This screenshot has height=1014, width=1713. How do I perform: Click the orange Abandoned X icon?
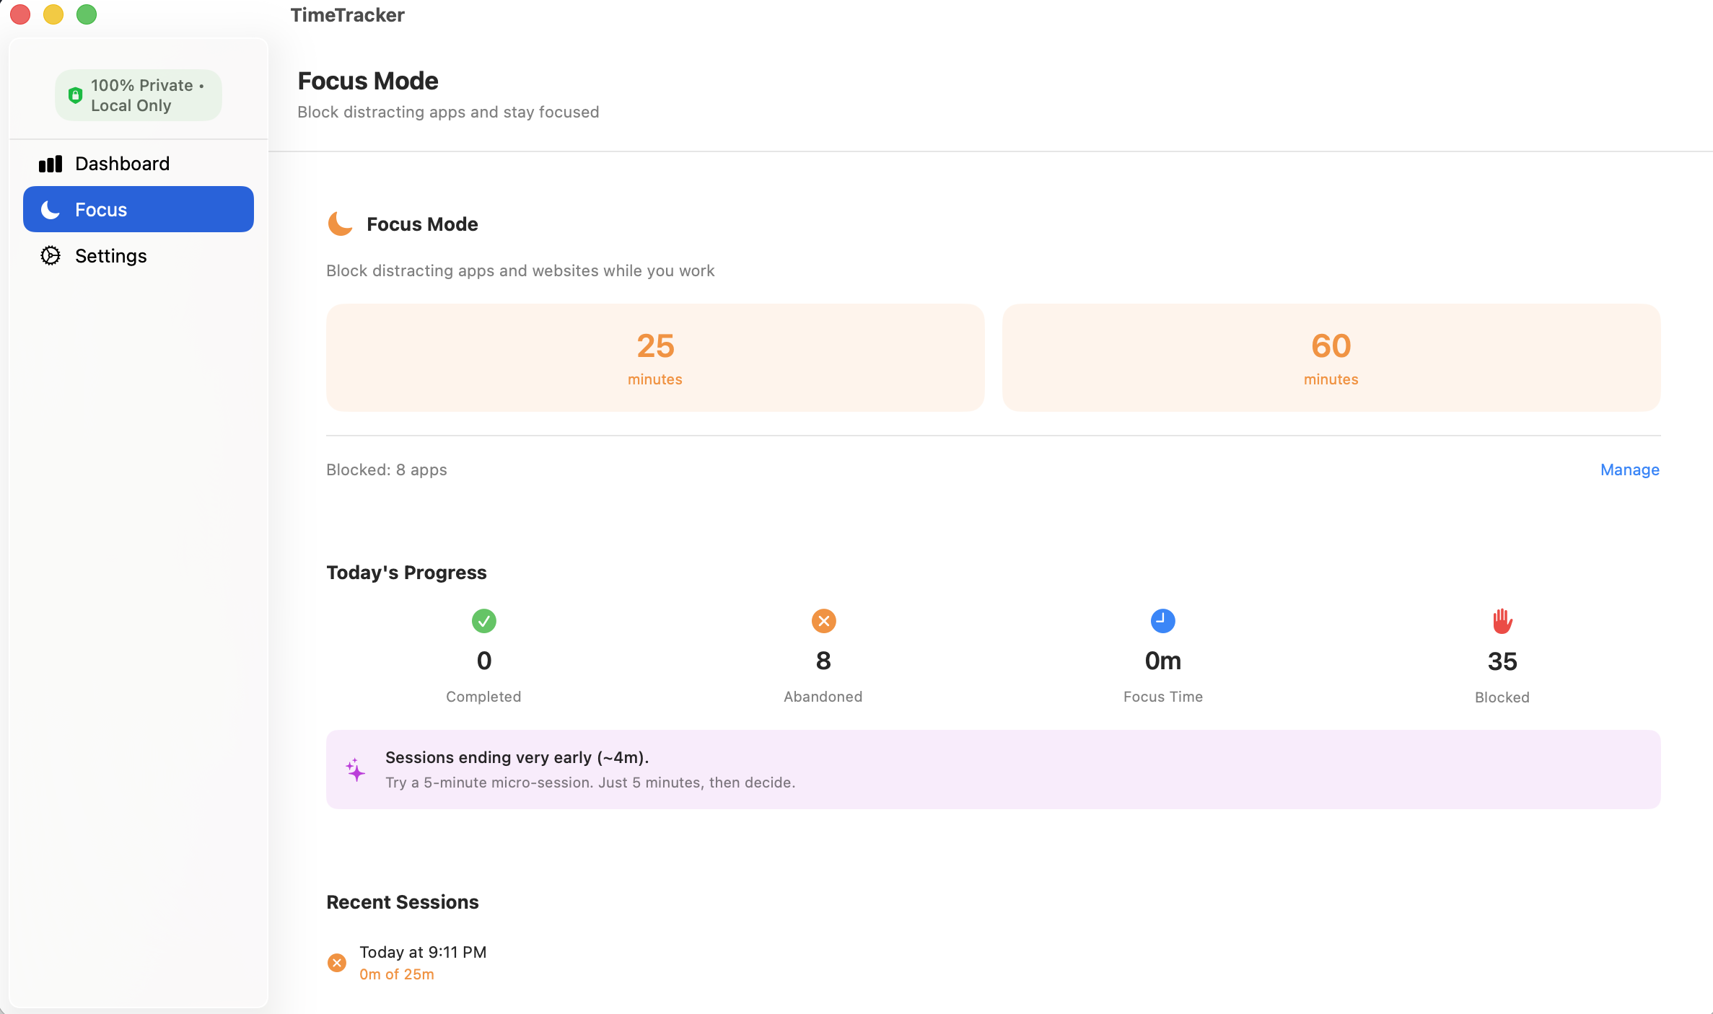click(x=823, y=620)
